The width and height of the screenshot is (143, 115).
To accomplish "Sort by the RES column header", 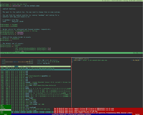I will point(2,66).
